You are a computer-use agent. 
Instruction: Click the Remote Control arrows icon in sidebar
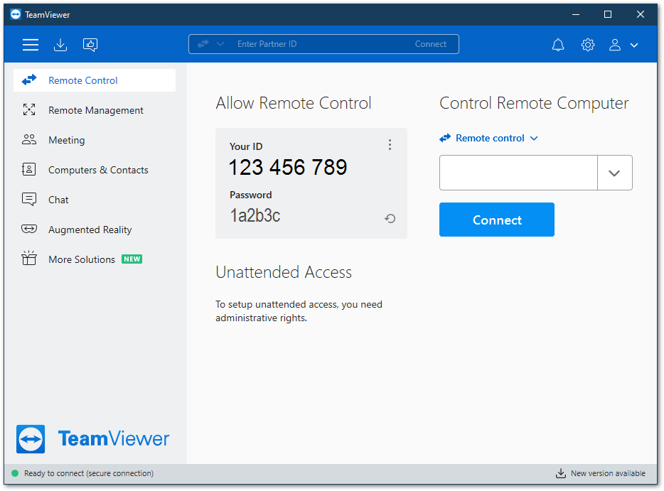29,80
